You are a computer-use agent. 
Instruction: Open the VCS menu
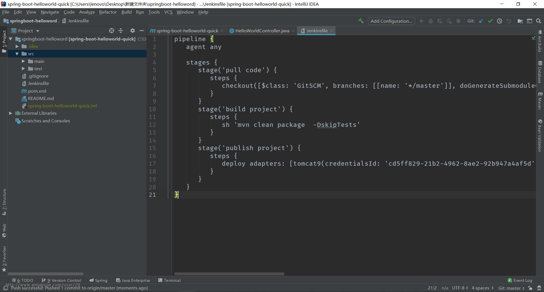168,12
